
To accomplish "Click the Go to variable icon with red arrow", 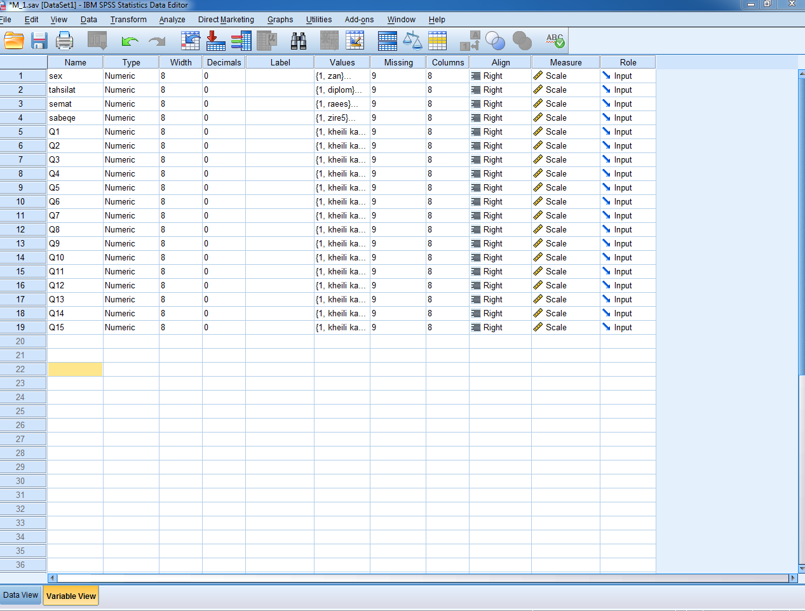I will [215, 41].
